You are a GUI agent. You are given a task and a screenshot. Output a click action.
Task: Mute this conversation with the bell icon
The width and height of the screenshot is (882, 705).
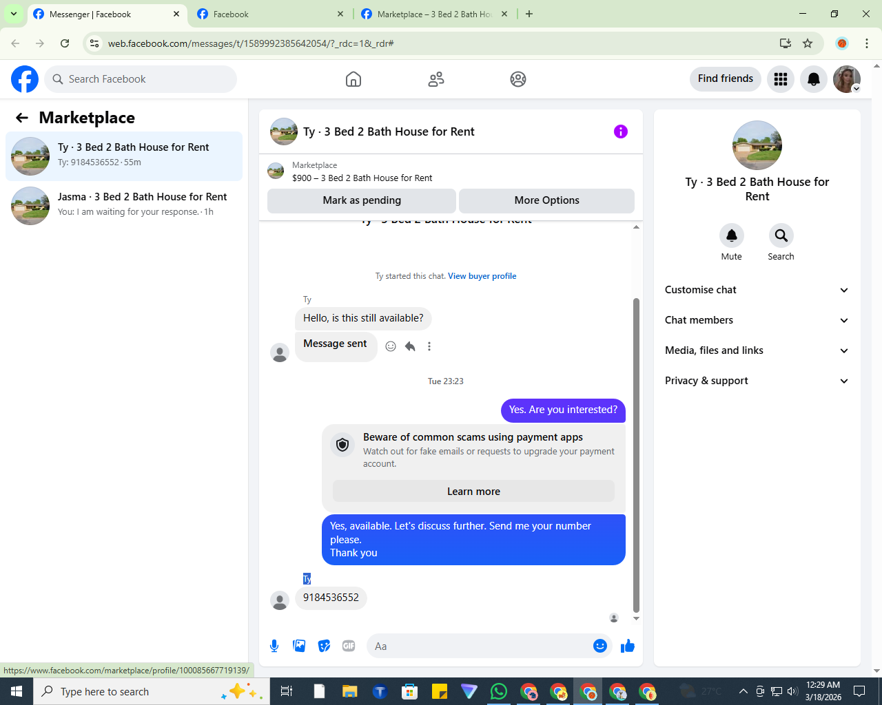(x=732, y=235)
